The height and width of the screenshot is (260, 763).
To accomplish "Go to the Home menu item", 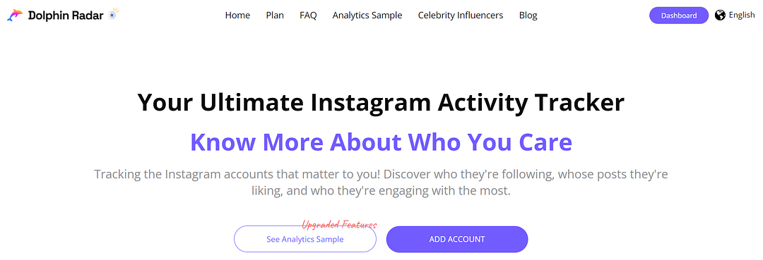I will [x=237, y=15].
